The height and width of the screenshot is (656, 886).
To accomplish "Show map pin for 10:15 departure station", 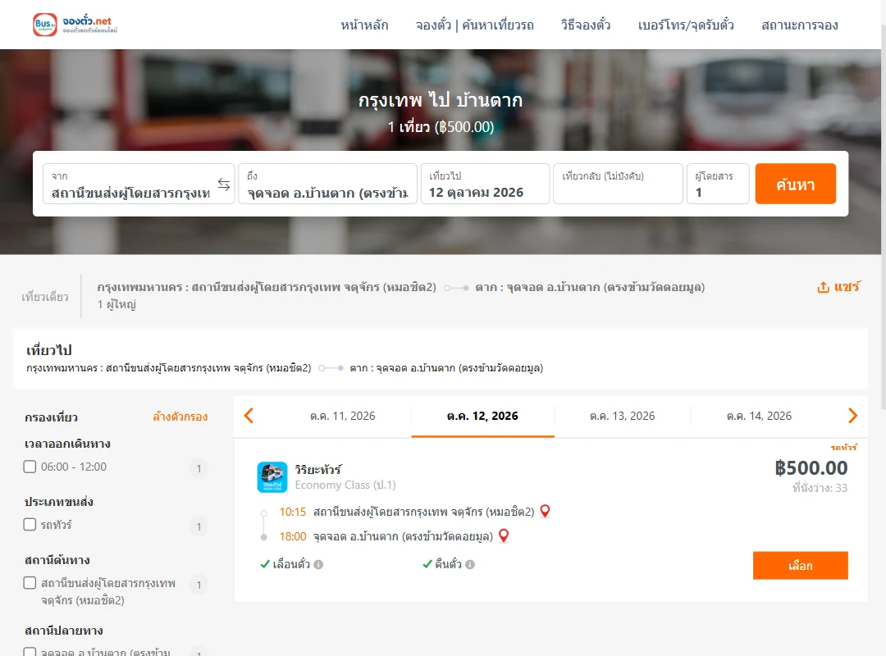I will (x=545, y=512).
